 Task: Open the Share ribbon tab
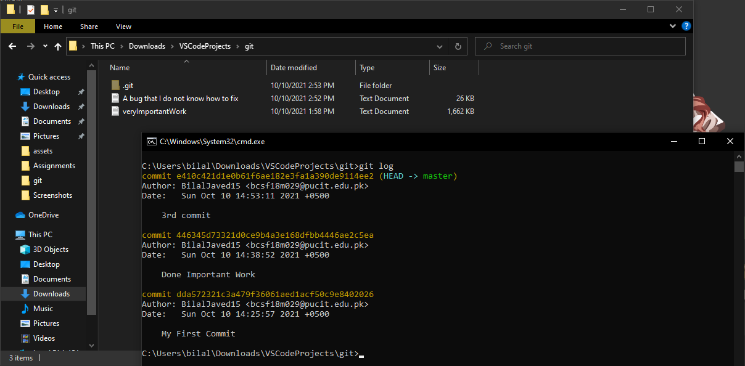pyautogui.click(x=89, y=26)
